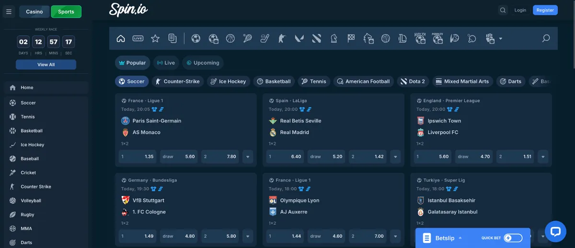Click the search magnifier in sports toolbar

546,38
